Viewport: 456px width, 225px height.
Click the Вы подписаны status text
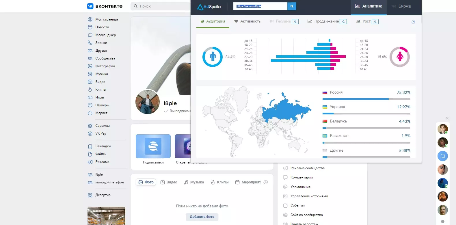click(x=180, y=111)
